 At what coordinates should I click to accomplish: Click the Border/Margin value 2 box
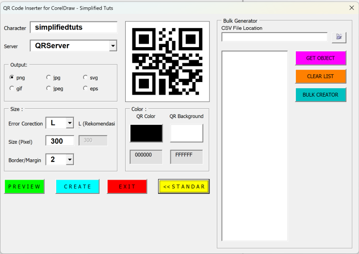click(56, 160)
